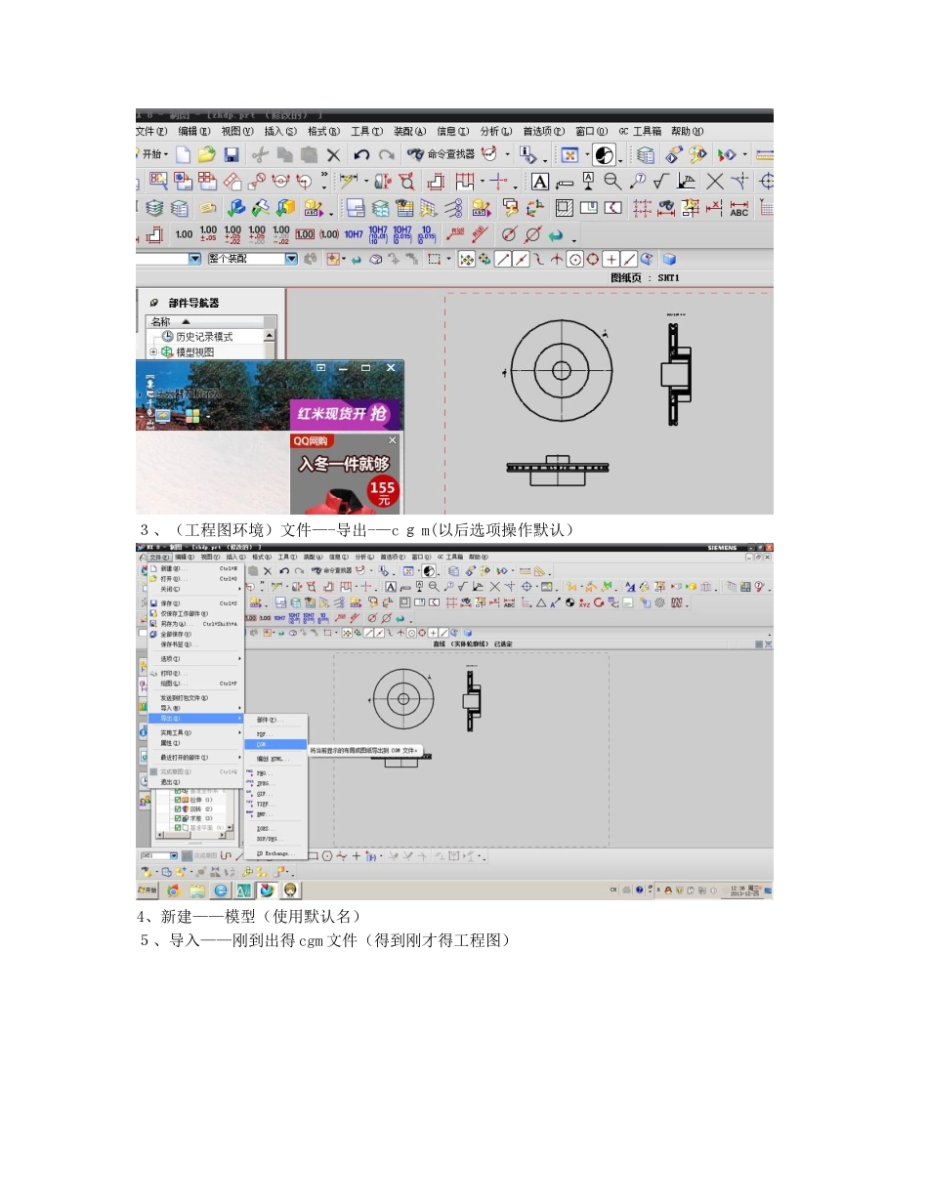This screenshot has width=928, height=1201.
Task: Choose the 10H7 blue tolerance icon, upper screenshot
Action: tap(353, 234)
